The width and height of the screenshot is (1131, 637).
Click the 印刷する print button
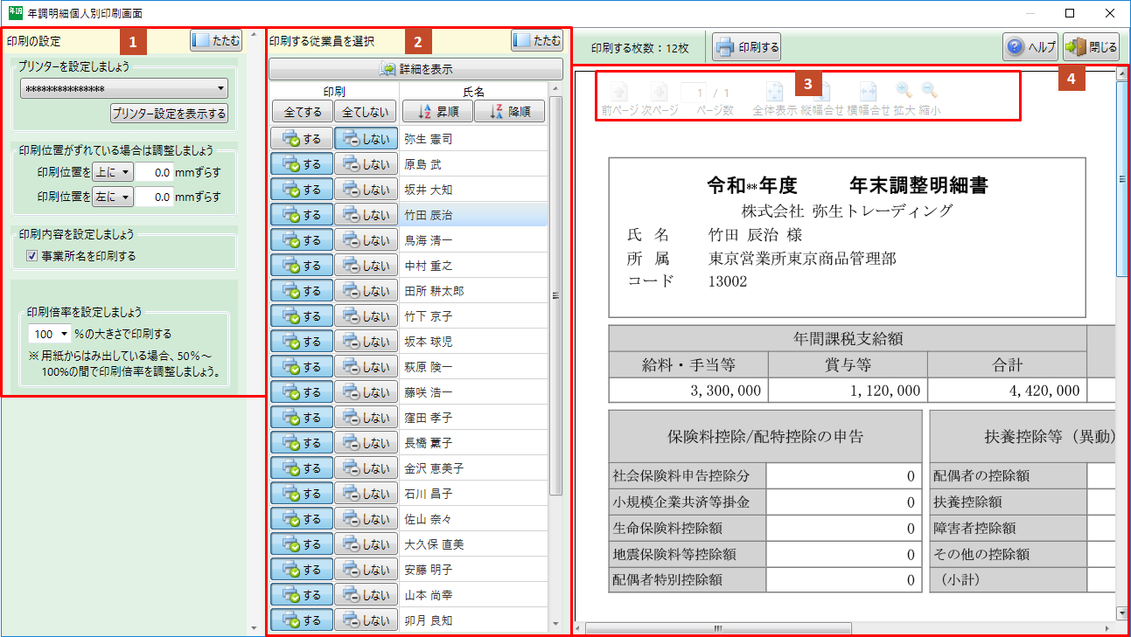[747, 48]
